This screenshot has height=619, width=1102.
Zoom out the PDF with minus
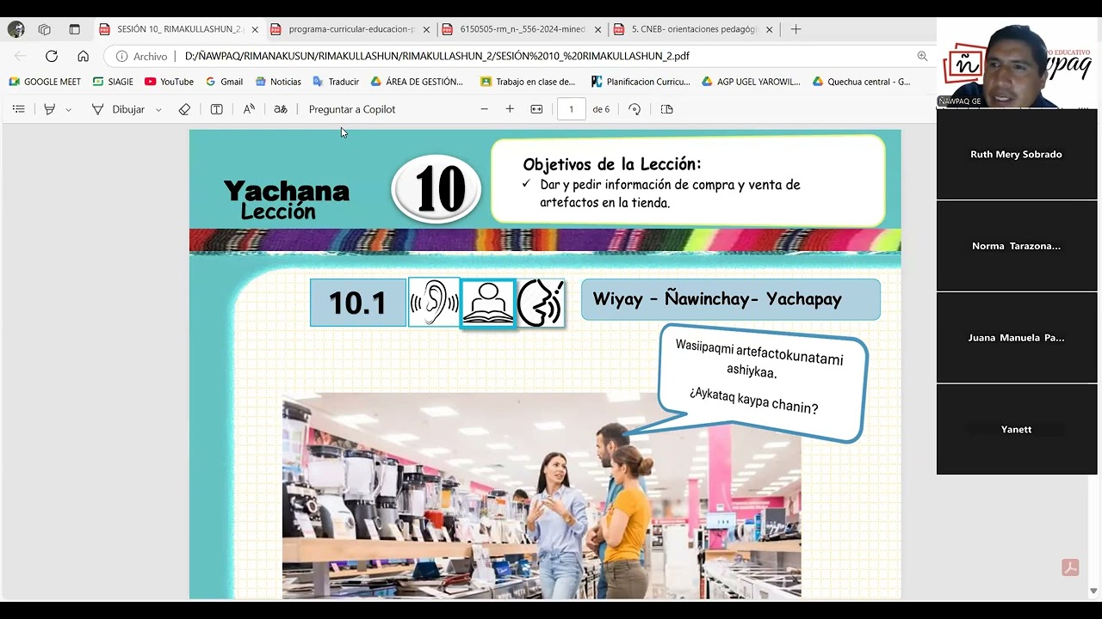(484, 109)
